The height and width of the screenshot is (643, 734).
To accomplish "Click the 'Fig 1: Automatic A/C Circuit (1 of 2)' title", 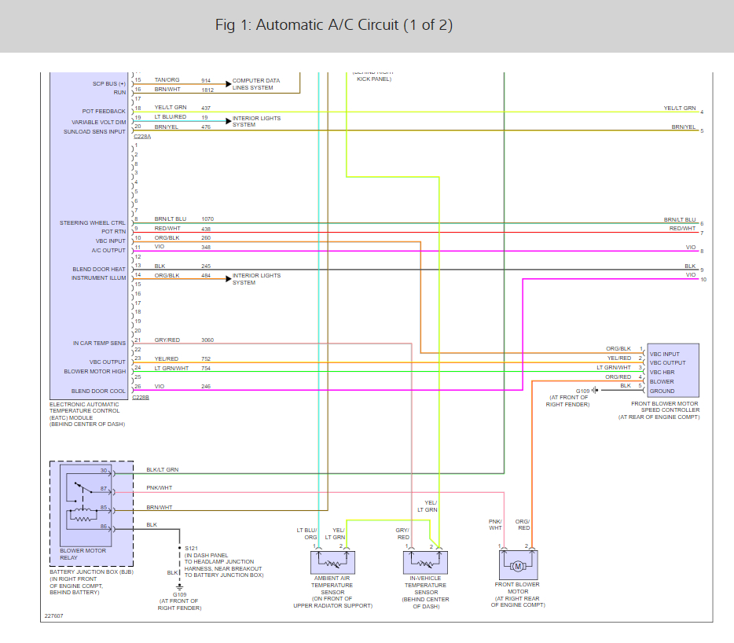I will coord(334,25).
